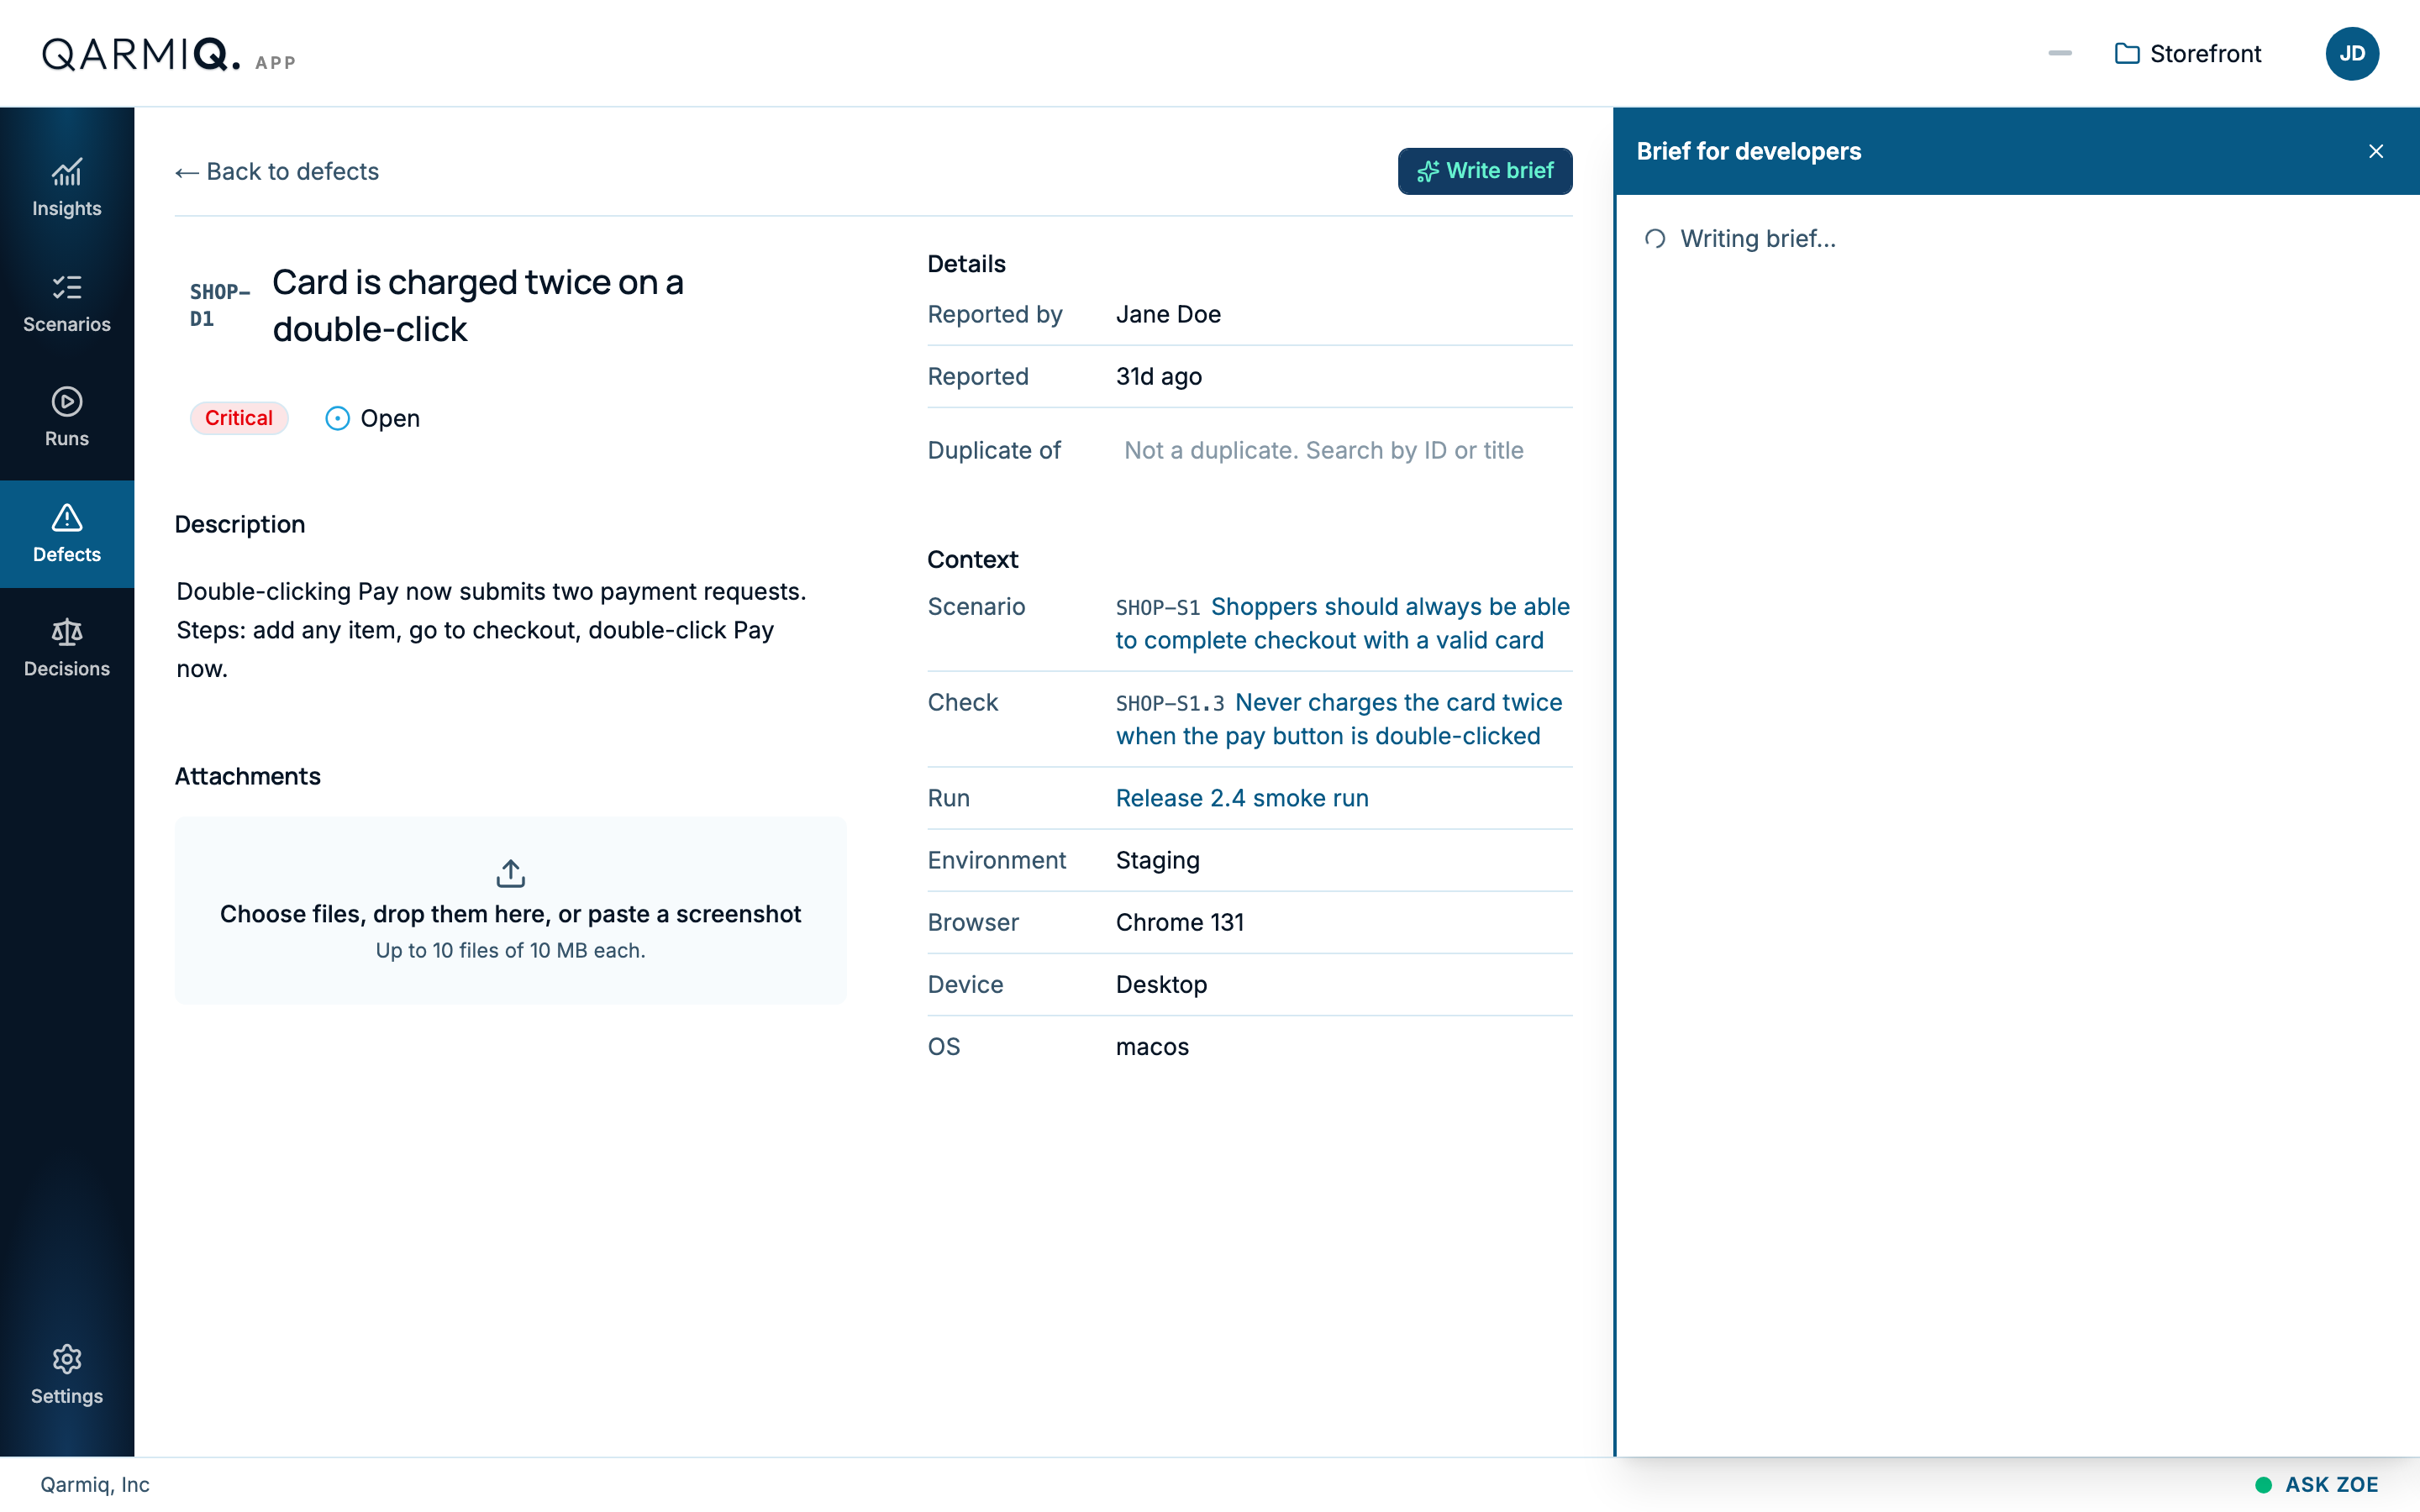The height and width of the screenshot is (1512, 2420).
Task: Open scenario SHOP-S1 checkout link
Action: 1343,623
